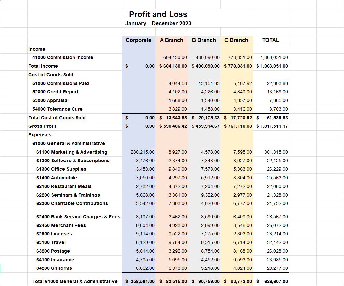Select the Corporate column header cell

[138, 40]
